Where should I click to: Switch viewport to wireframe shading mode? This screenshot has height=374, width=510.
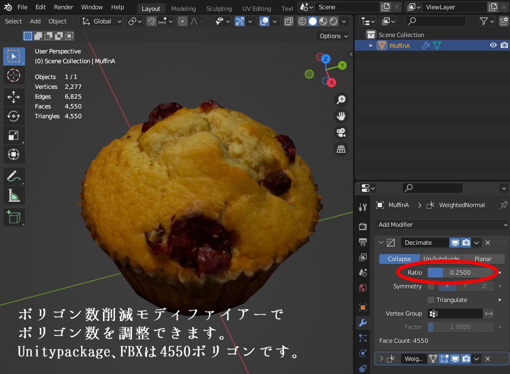pos(302,21)
